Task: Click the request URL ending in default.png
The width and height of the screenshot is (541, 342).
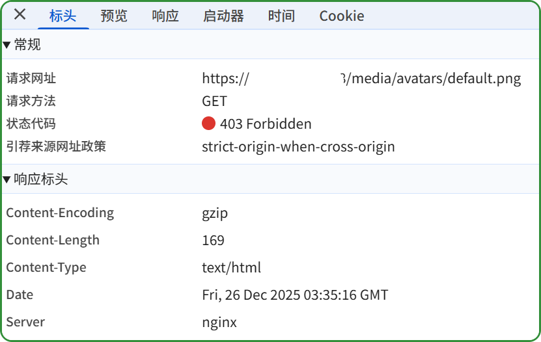Action: coord(361,79)
